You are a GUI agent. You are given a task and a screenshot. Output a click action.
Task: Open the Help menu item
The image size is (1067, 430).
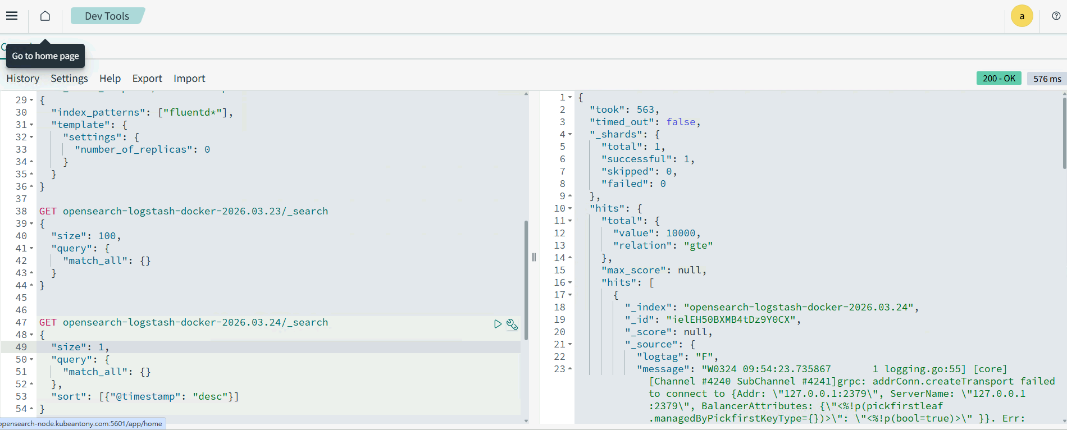pyautogui.click(x=110, y=79)
